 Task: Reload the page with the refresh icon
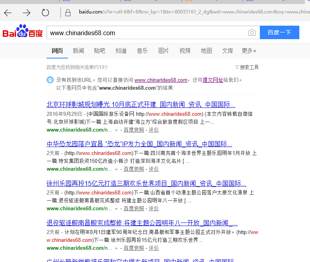45,13
